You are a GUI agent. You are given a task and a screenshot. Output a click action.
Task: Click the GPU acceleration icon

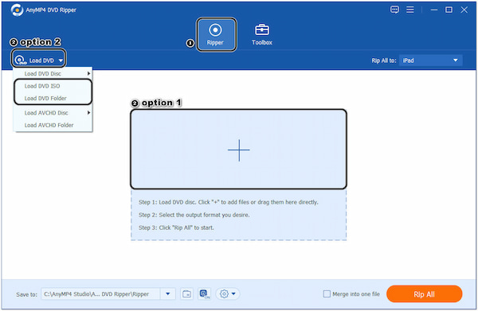[x=204, y=294]
